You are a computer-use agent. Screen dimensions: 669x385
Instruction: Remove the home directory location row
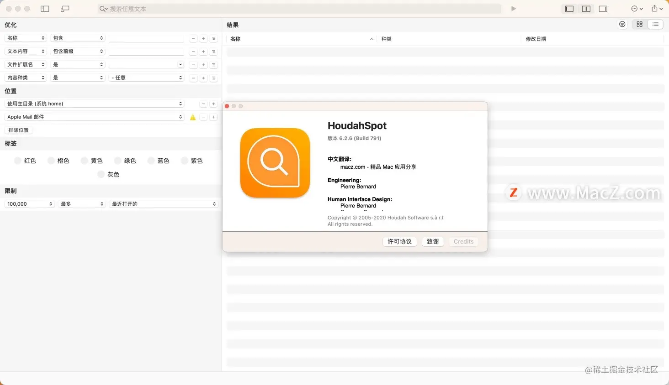click(203, 104)
